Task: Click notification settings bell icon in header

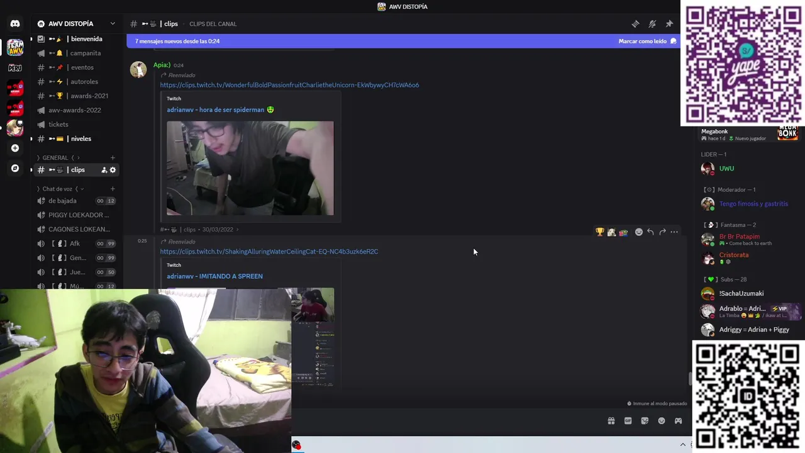Action: 652,24
